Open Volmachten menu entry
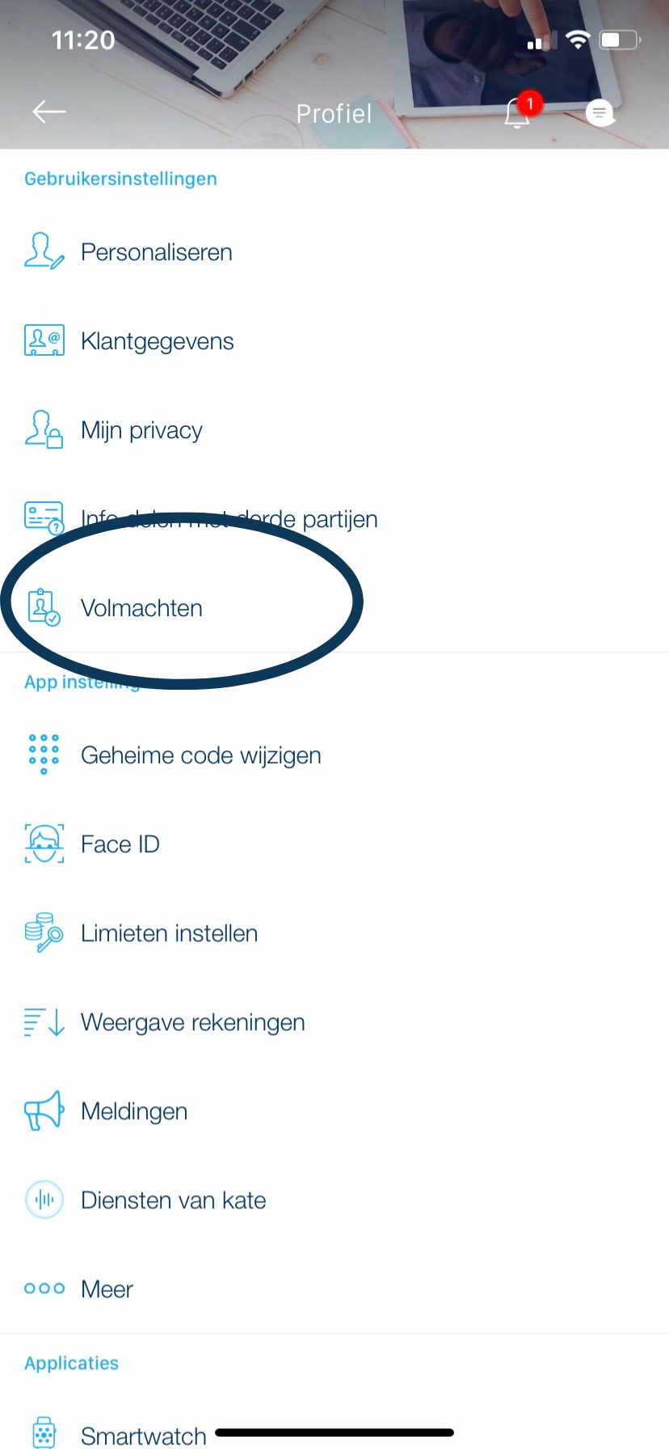 [334, 607]
